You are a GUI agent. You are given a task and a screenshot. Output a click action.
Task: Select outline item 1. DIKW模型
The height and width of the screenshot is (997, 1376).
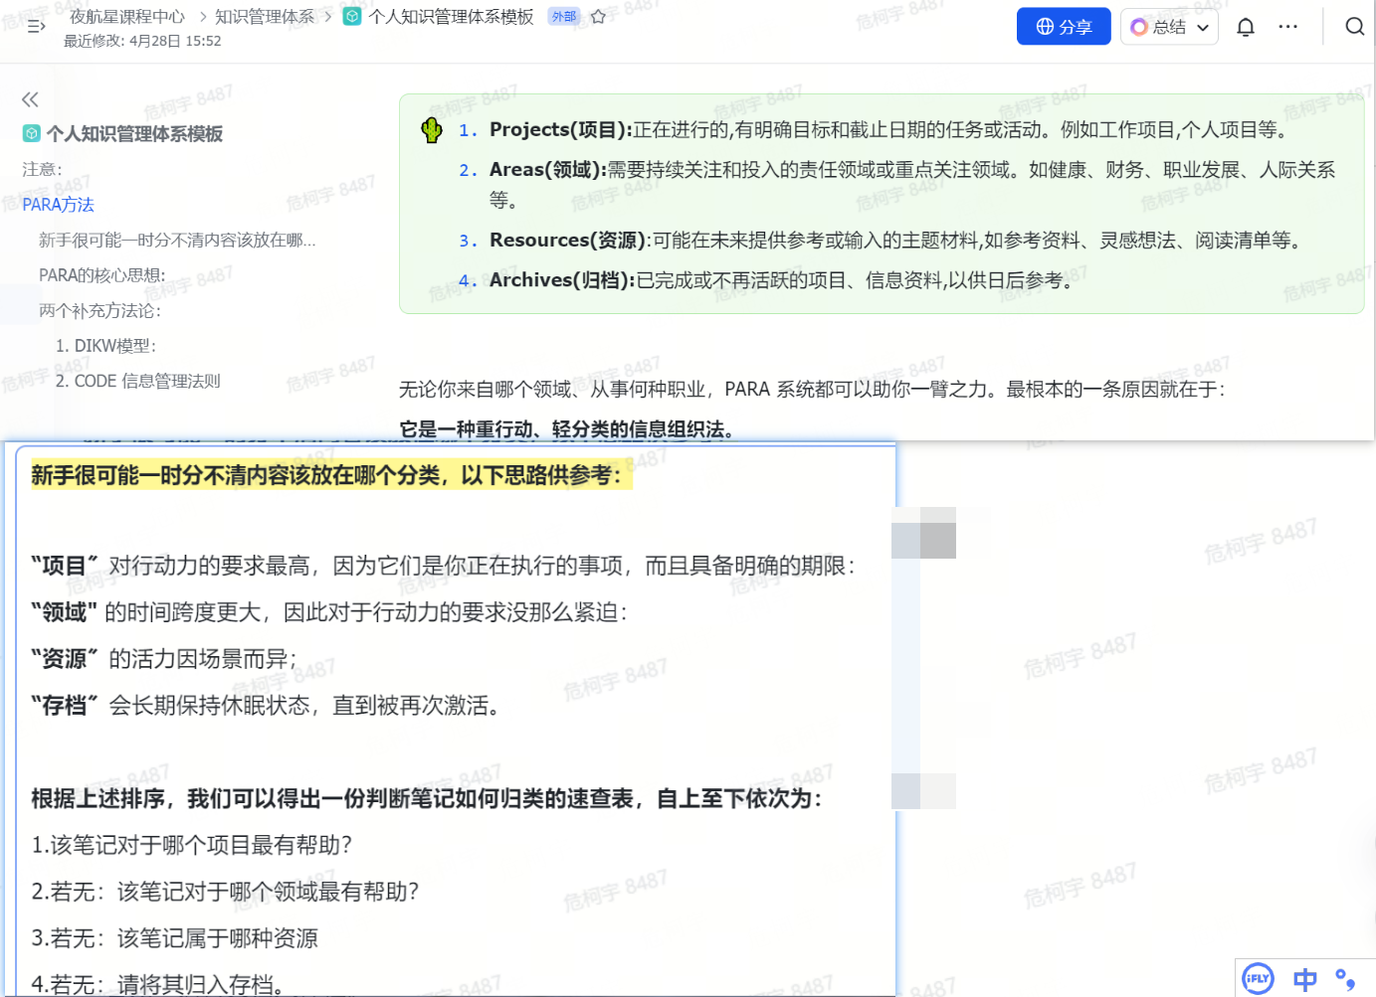coord(105,346)
